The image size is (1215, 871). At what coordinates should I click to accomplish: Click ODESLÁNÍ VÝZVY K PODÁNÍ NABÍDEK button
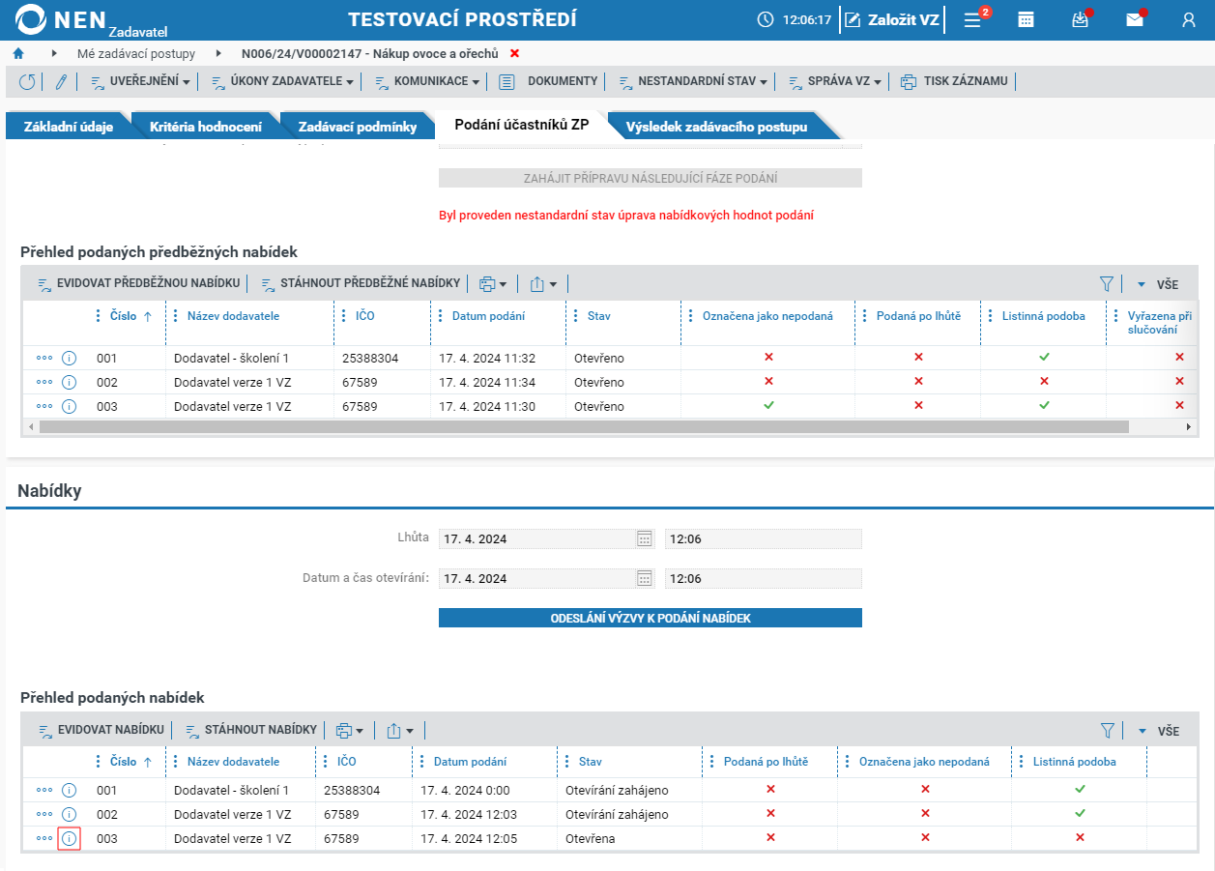click(651, 618)
